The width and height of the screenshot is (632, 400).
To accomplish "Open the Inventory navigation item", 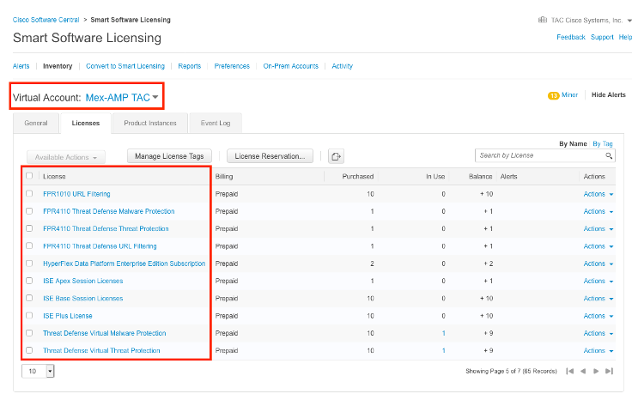I will coord(58,66).
